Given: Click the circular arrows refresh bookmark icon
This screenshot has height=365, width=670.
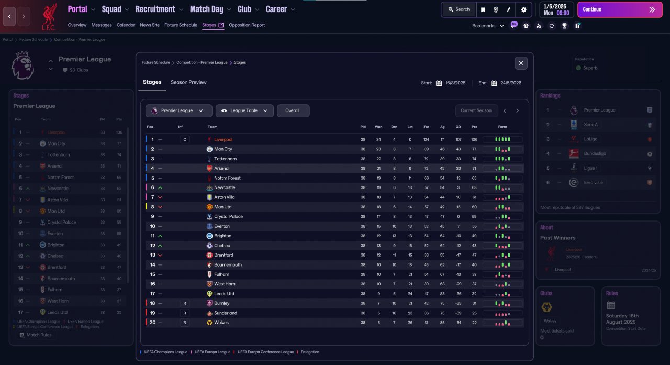Looking at the screenshot, I should click(552, 26).
